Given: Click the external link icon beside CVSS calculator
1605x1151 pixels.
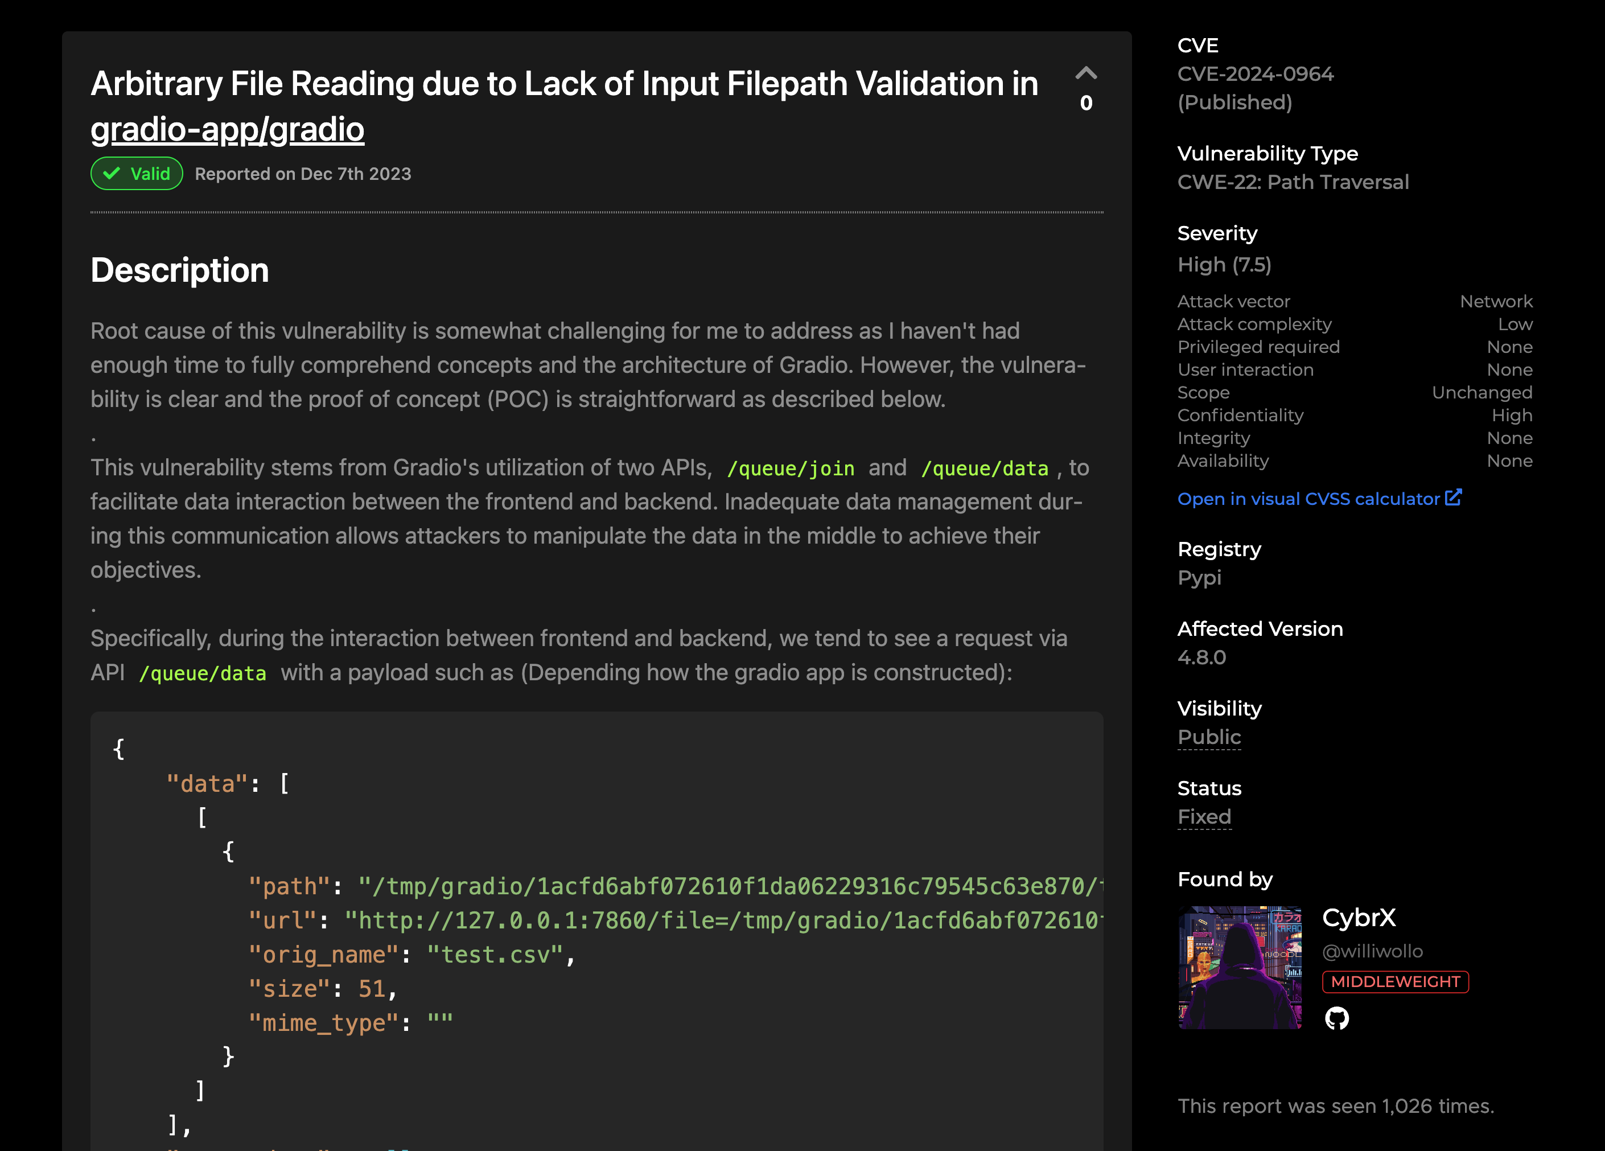Looking at the screenshot, I should [1453, 498].
